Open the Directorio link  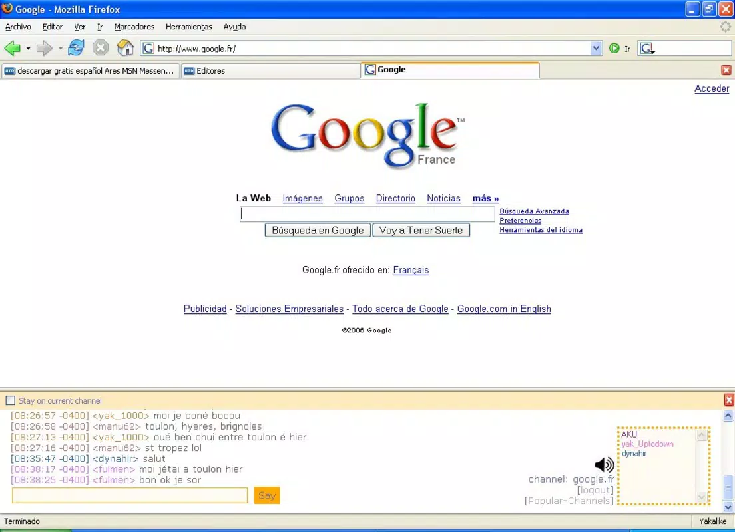[x=395, y=198]
